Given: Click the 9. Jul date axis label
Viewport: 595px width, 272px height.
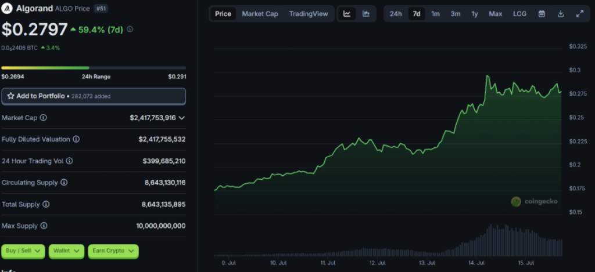Looking at the screenshot, I should pyautogui.click(x=230, y=263).
